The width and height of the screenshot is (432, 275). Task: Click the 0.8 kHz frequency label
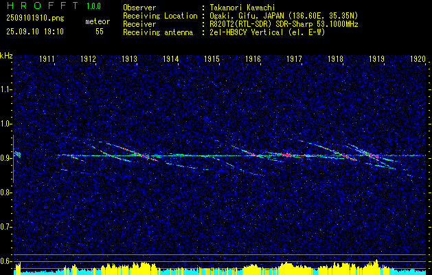6,192
